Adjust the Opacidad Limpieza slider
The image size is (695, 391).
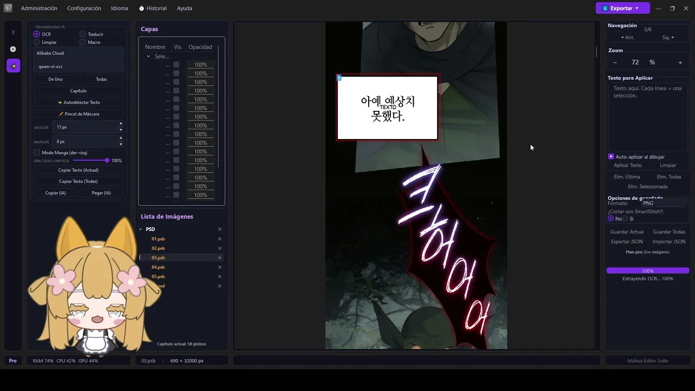(x=90, y=161)
